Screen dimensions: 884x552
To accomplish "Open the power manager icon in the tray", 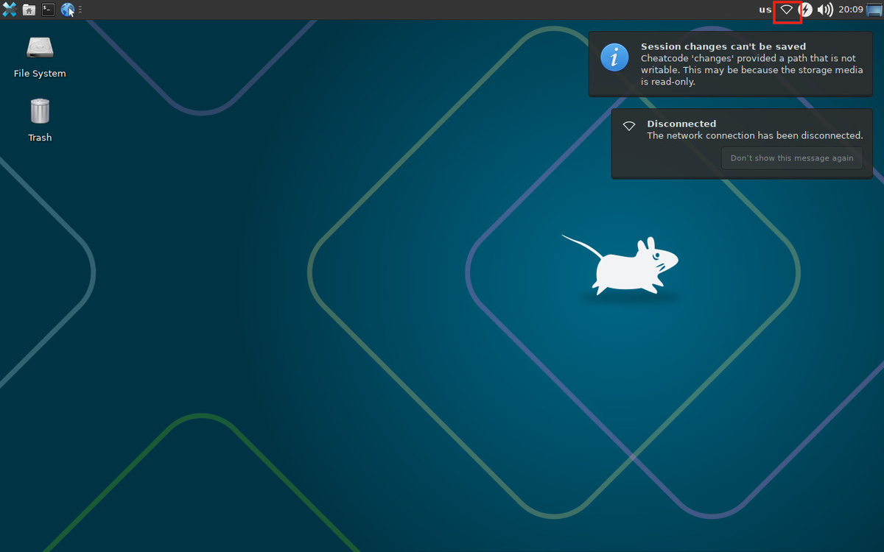I will pyautogui.click(x=806, y=10).
